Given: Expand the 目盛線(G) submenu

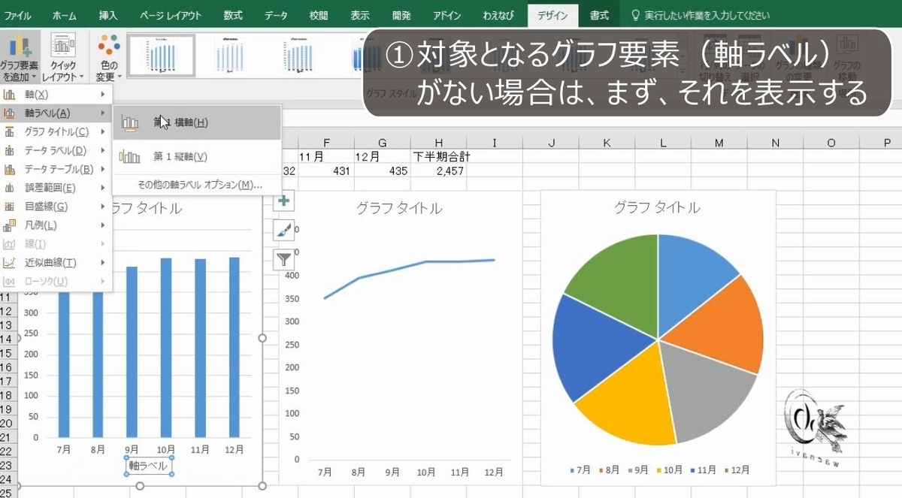Looking at the screenshot, I should pyautogui.click(x=56, y=207).
